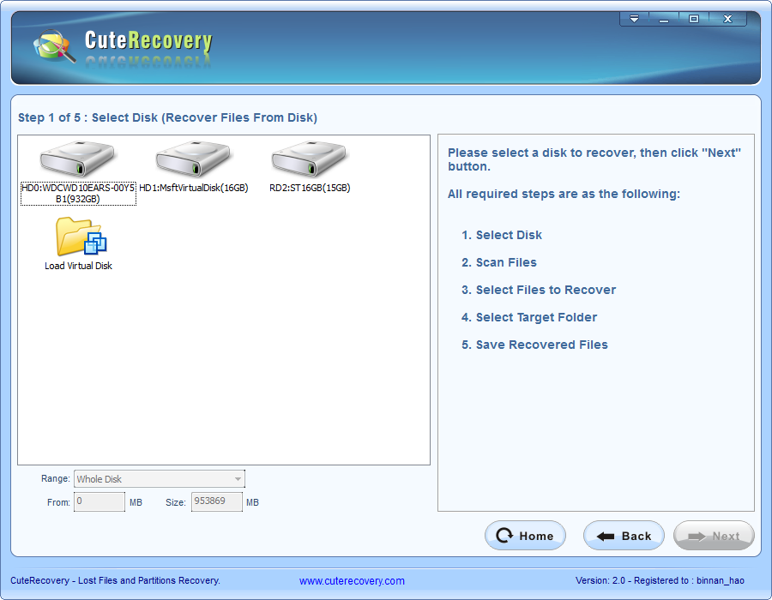This screenshot has width=772, height=600.
Task: Open the www.cuterecovery.com link
Action: tap(352, 581)
